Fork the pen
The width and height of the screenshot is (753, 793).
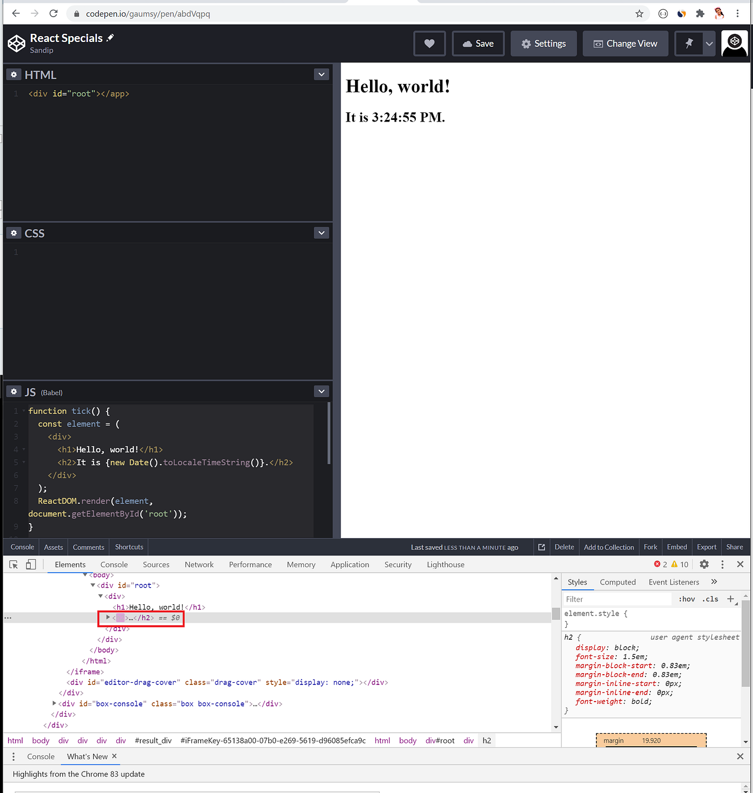pyautogui.click(x=650, y=547)
